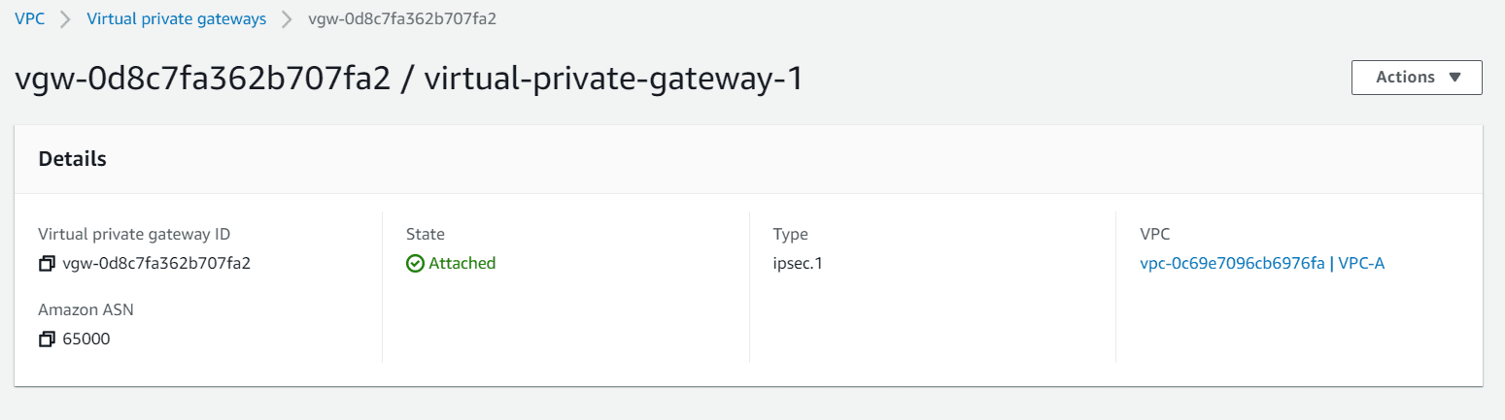The height and width of the screenshot is (420, 1505).
Task: Click the Attached state text
Action: pyautogui.click(x=462, y=263)
